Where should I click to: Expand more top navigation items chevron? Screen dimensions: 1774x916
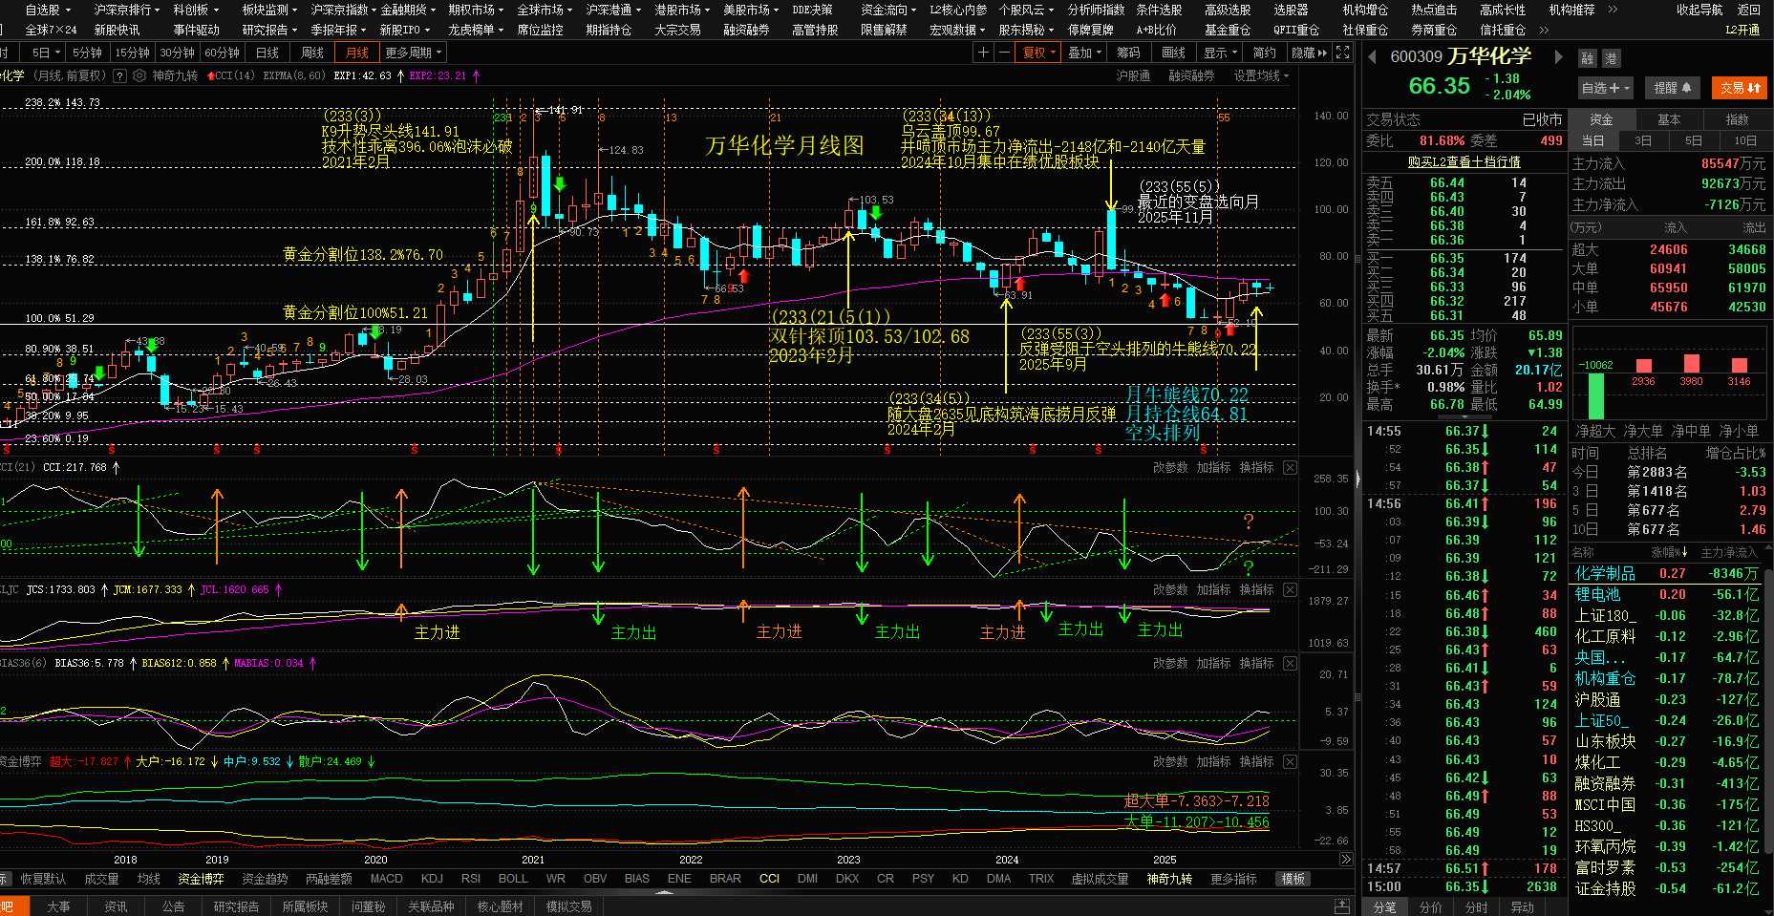point(1614,10)
